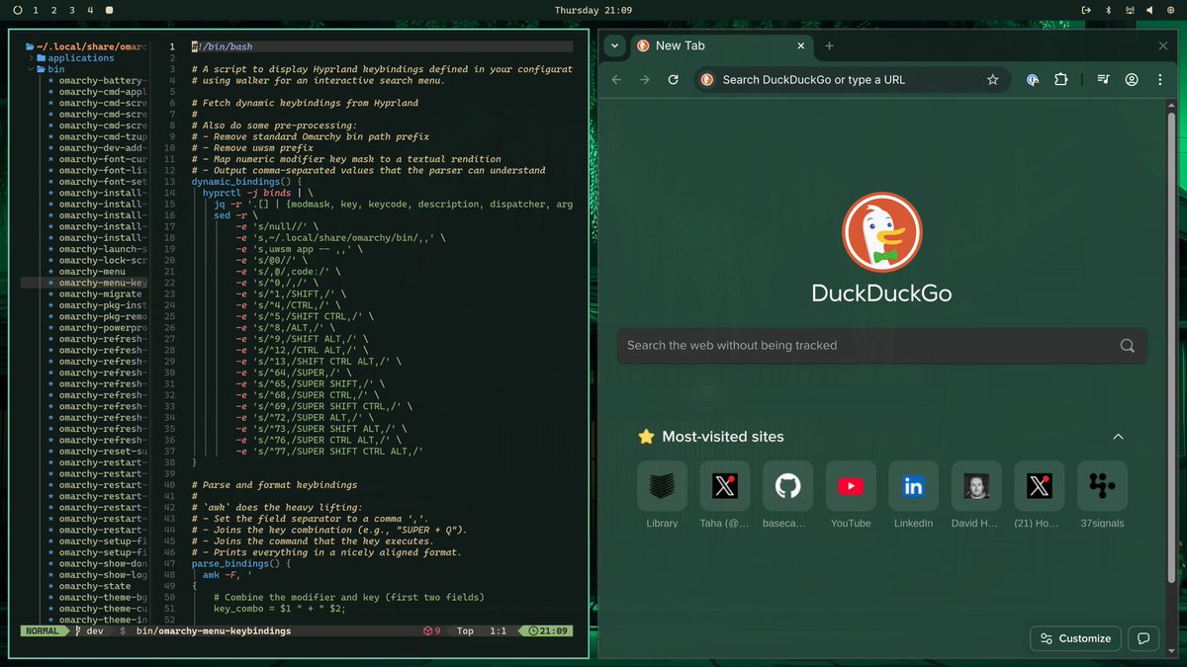The height and width of the screenshot is (667, 1187).
Task: Click the browser back arrow
Action: [616, 80]
